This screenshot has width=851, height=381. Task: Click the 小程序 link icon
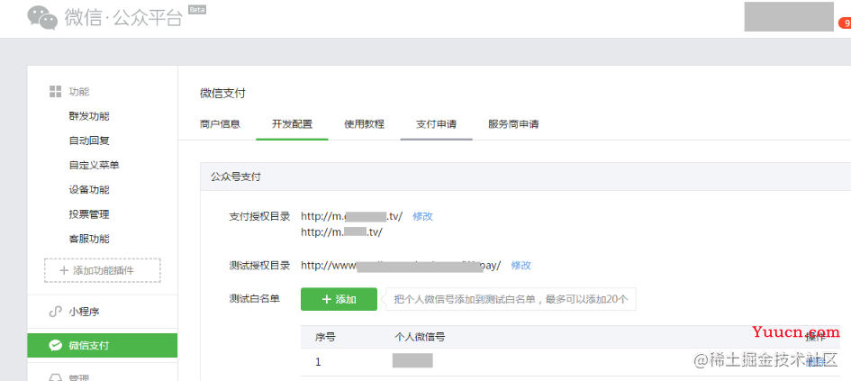[55, 312]
